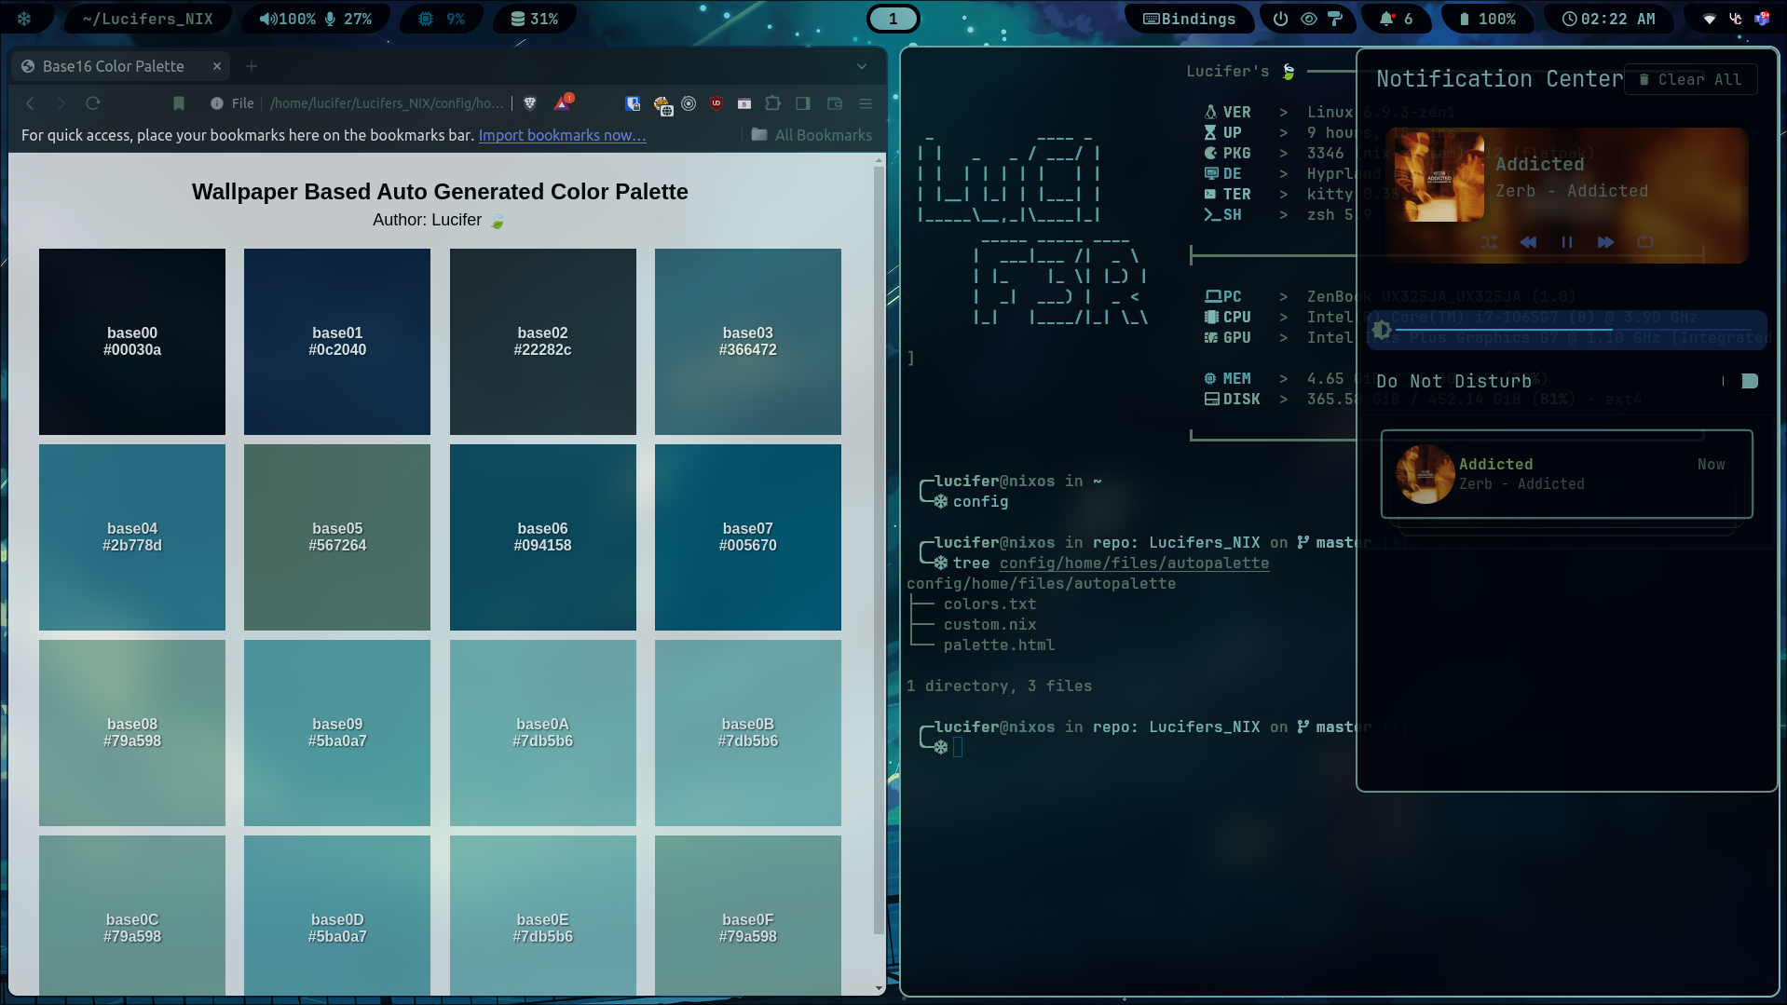Toggle repeat in media player
The image size is (1787, 1005).
point(1645,242)
